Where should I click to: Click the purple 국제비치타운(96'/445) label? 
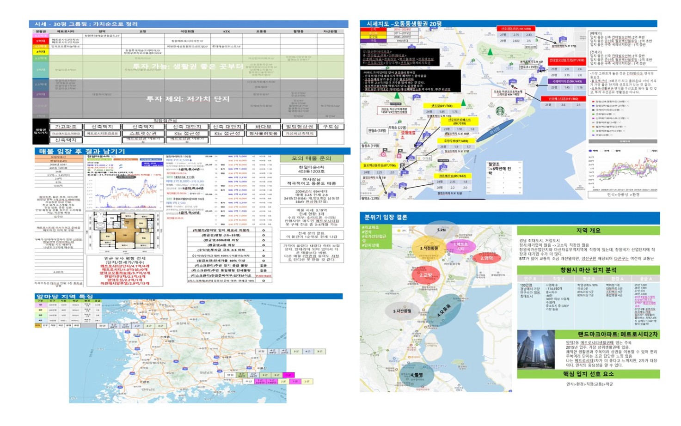pos(567,81)
